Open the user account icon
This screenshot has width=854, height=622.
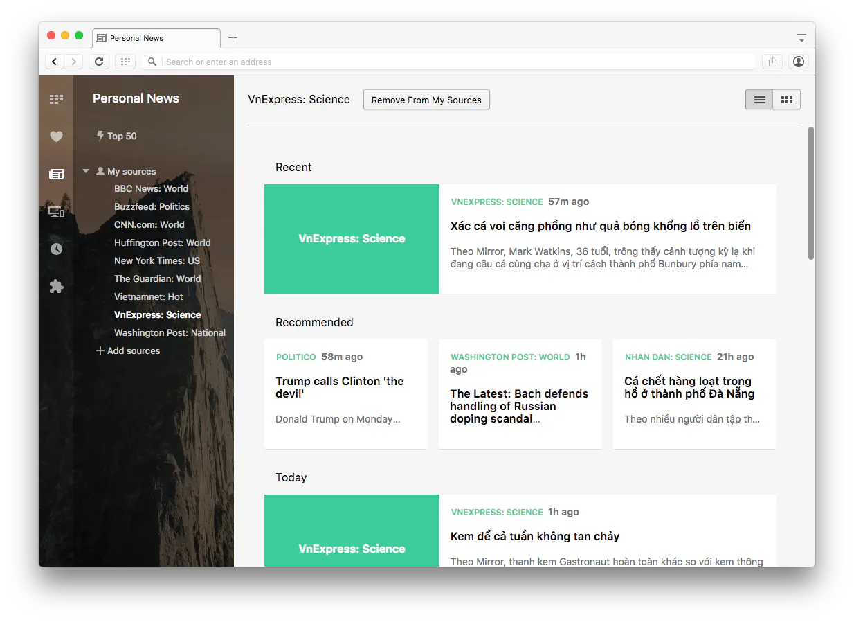[799, 62]
